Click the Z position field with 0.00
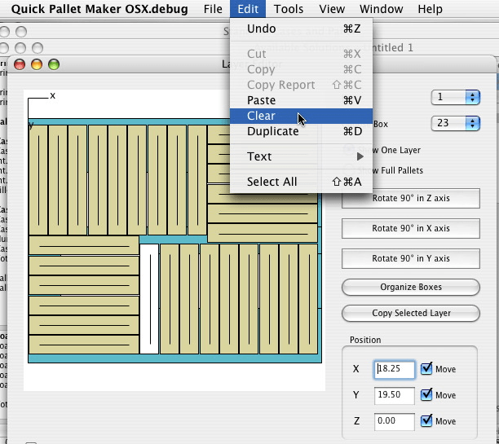 (x=395, y=421)
